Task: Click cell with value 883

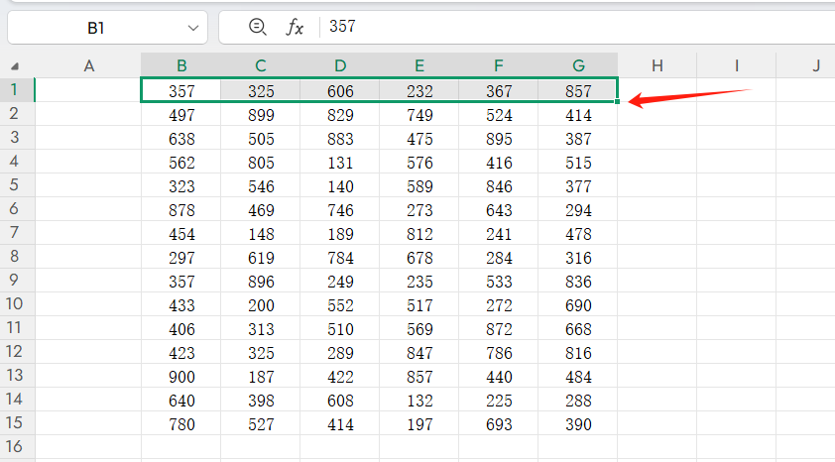Action: (340, 139)
